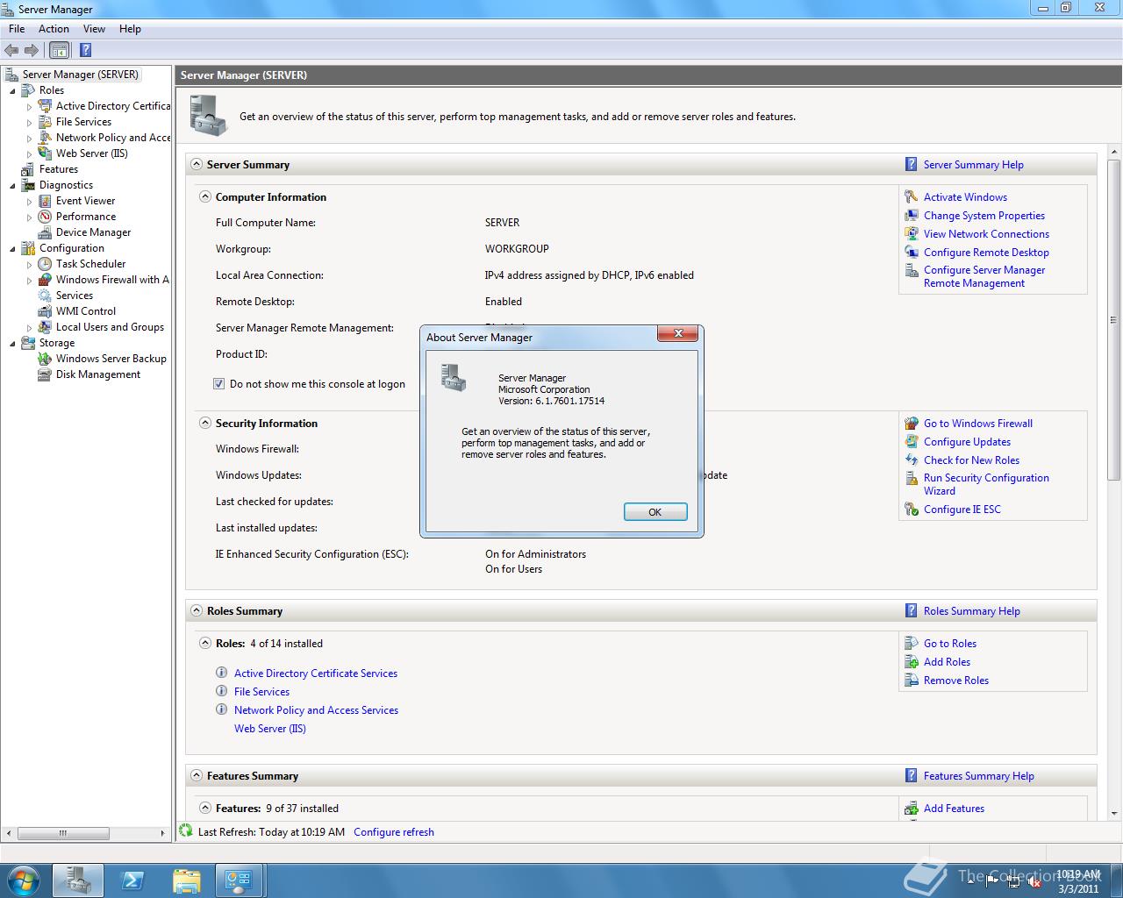Click the Add Features link
1123x898 pixels.
point(954,809)
